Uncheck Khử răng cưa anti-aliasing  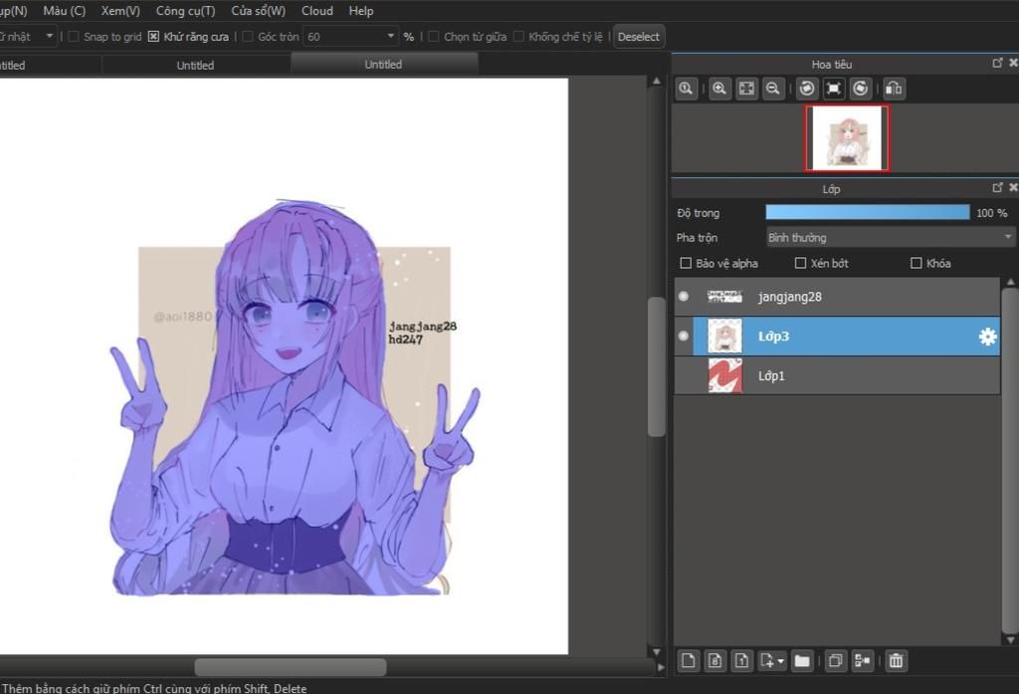[x=153, y=37]
